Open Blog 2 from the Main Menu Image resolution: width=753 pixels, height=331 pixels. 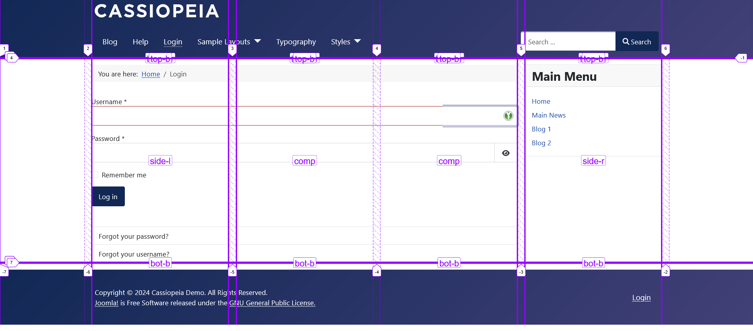pyautogui.click(x=541, y=143)
